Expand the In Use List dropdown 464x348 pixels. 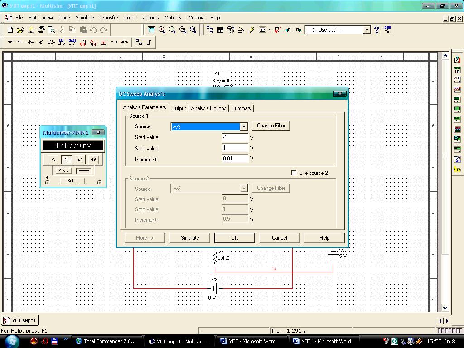click(366, 30)
